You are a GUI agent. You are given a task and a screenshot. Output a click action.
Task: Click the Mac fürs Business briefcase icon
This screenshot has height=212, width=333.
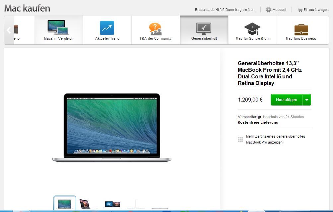[301, 30]
